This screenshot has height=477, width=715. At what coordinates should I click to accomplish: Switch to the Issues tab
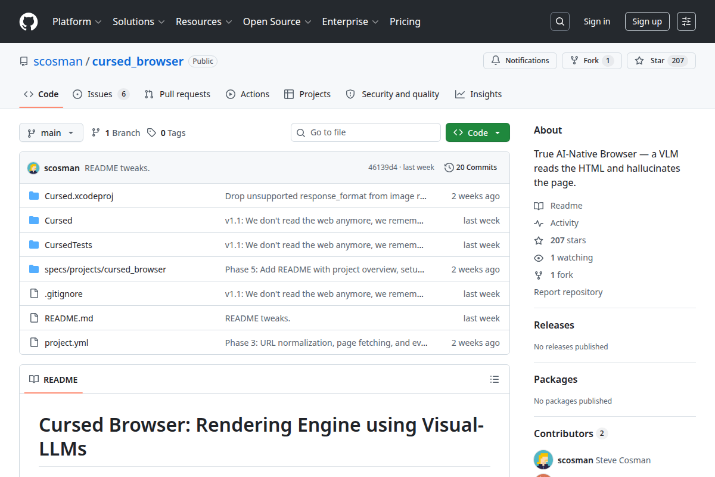tap(101, 94)
